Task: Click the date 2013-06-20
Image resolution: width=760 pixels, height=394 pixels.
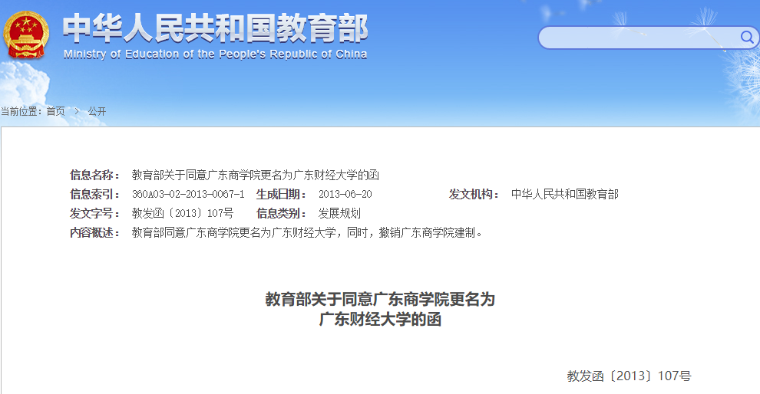Action: [x=345, y=195]
